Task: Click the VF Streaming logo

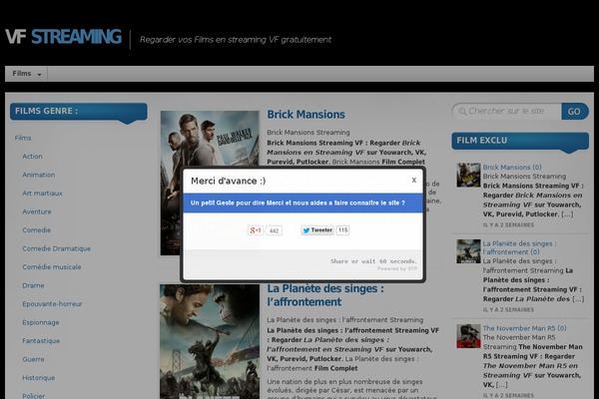Action: [x=64, y=37]
